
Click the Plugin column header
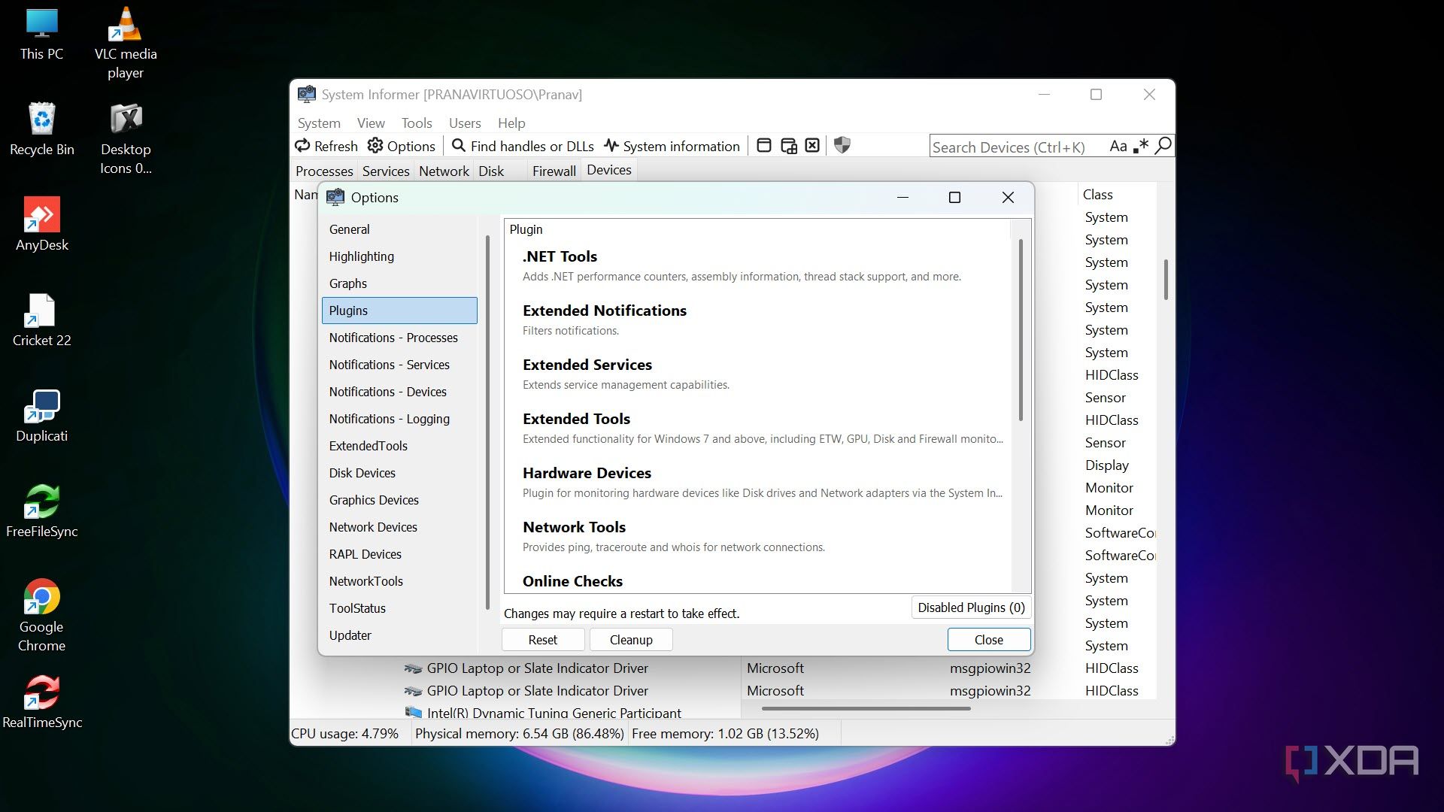point(757,229)
